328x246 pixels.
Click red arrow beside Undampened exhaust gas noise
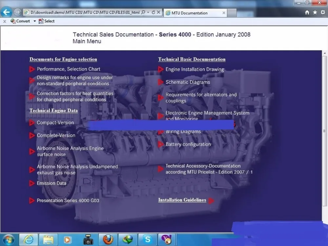32,170
